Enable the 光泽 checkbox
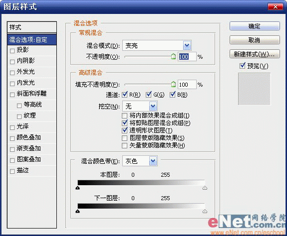Viewport: 287px width, 236px height. tap(12, 127)
